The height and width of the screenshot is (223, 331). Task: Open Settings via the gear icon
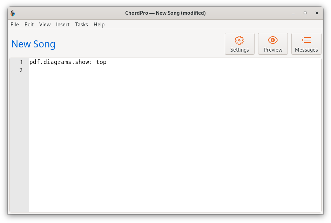pos(239,40)
